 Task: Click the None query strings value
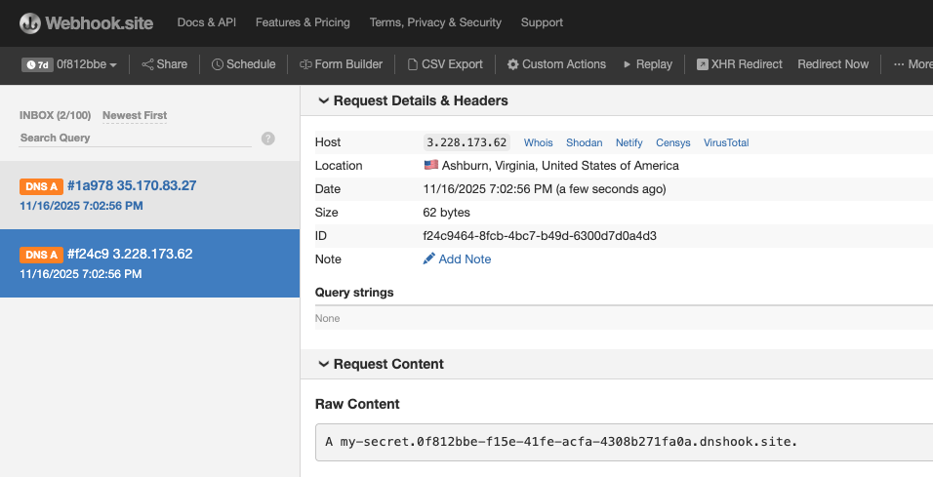(327, 318)
